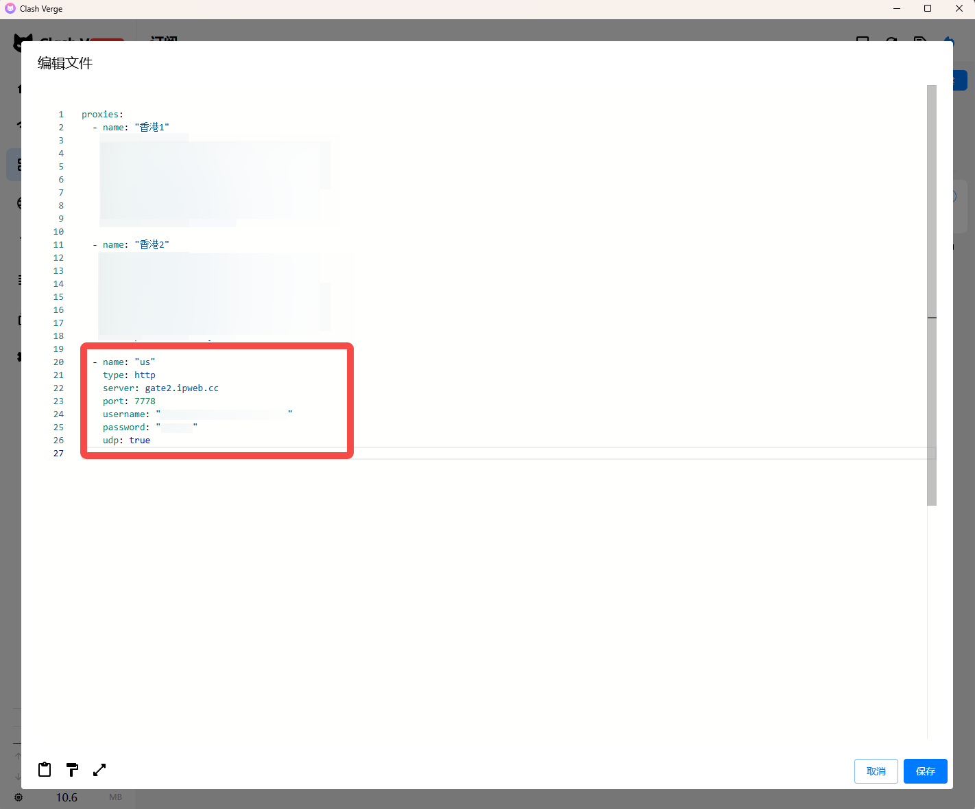Toggle editor fullscreen with the diagonal arrows icon
This screenshot has height=809, width=975.
99,770
